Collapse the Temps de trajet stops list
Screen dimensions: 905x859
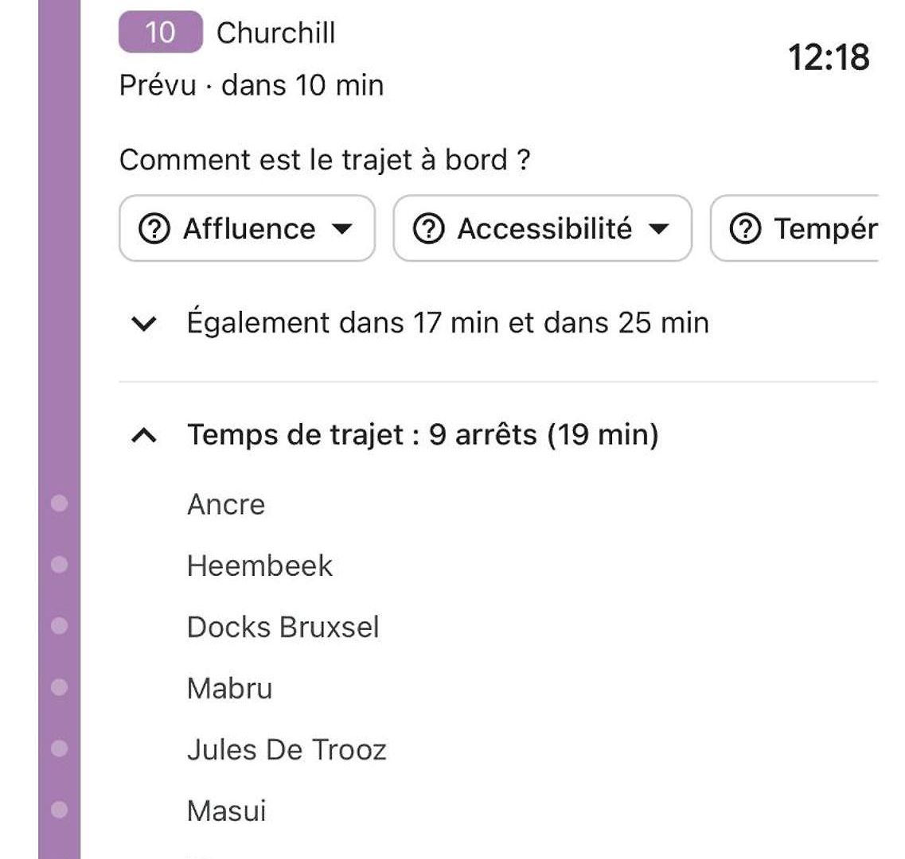144,435
